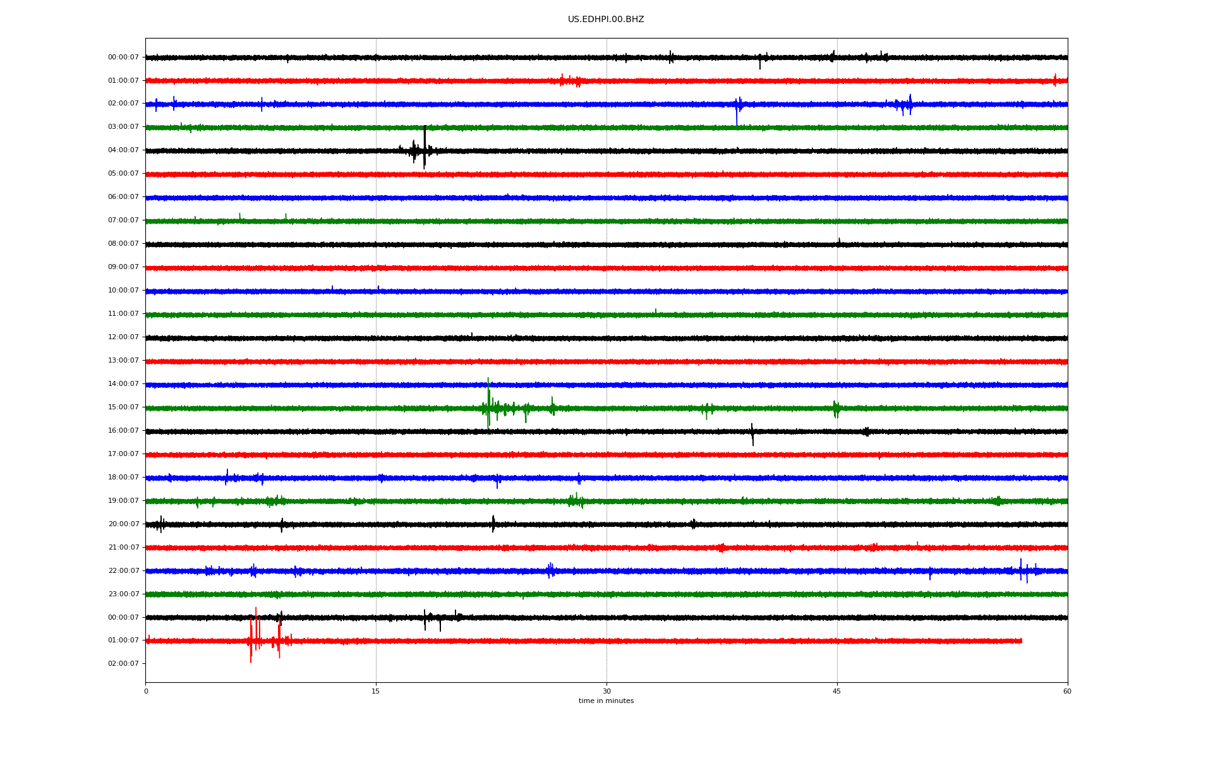Viewport: 1213px width, 758px height.
Task: Click the plot title US.EDHPI.00.BHZ
Action: [606, 20]
